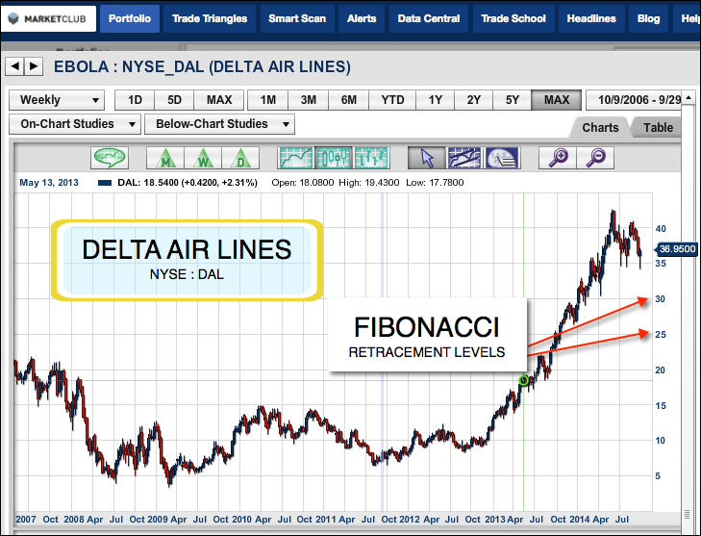This screenshot has width=701, height=536.
Task: Select the candlestick chart style icon
Action: (334, 158)
